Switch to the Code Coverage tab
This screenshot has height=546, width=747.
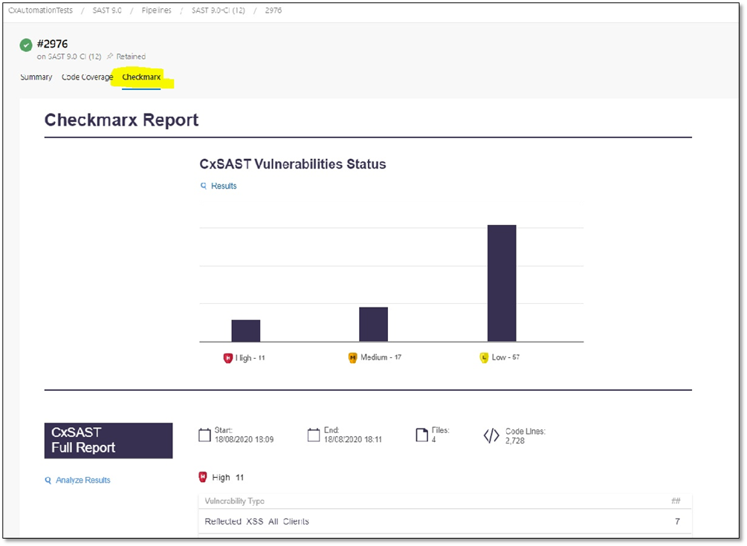[x=87, y=77]
